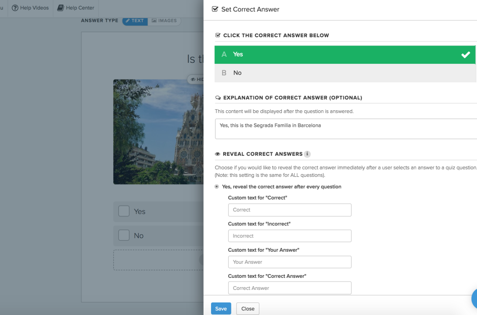Click the Help Videos question mark icon
Viewport: 477px width, 315px height.
15,8
